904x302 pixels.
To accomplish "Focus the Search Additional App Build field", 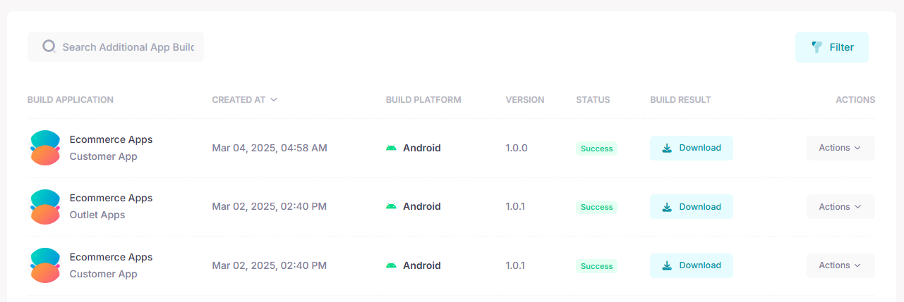I will 116,47.
